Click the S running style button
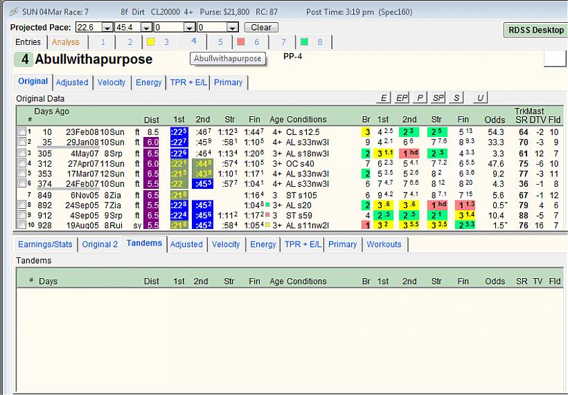568x395 pixels. [456, 98]
